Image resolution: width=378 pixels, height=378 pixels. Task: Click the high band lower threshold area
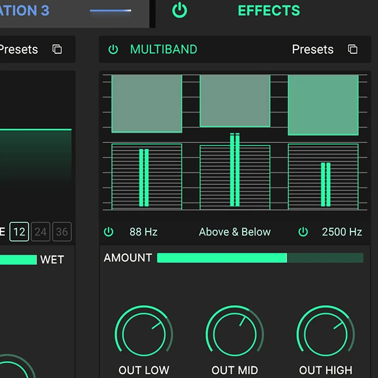[x=323, y=177]
